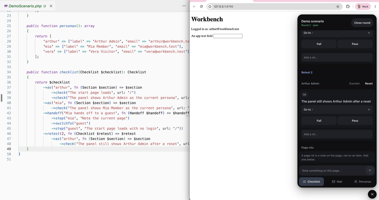The width and height of the screenshot is (379, 200).
Task: Open the editor's more actions ellipsis menu
Action: pos(184,6)
